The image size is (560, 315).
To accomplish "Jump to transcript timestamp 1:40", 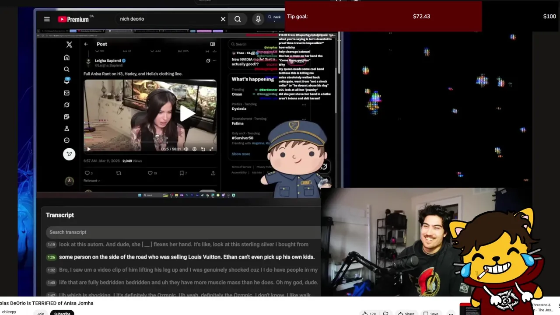I will click(51, 283).
